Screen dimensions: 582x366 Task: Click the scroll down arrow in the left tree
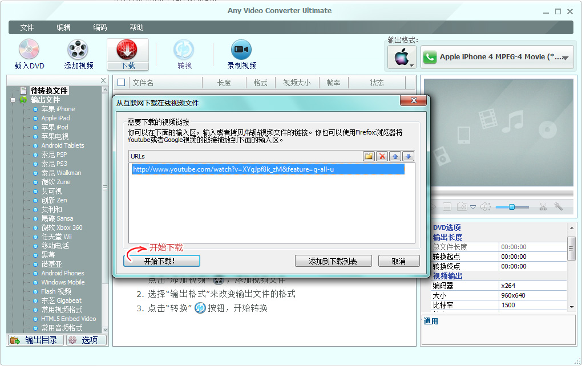105,330
